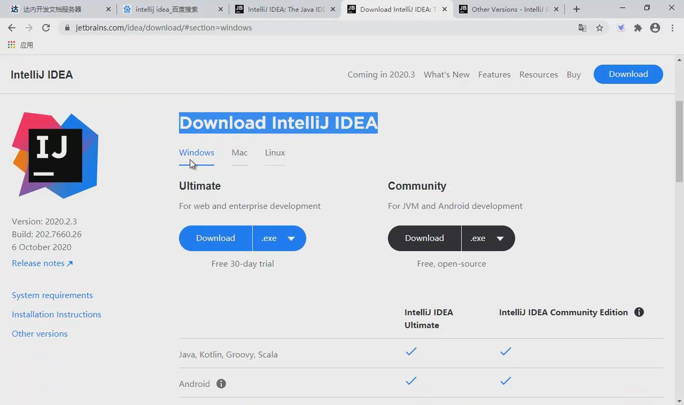Open System requirements link
This screenshot has height=405, width=684.
click(x=52, y=295)
